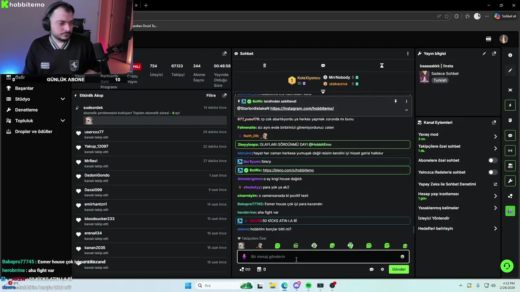This screenshot has width=520, height=292.
Task: Open Denetleme in left menu
Action: point(26,110)
